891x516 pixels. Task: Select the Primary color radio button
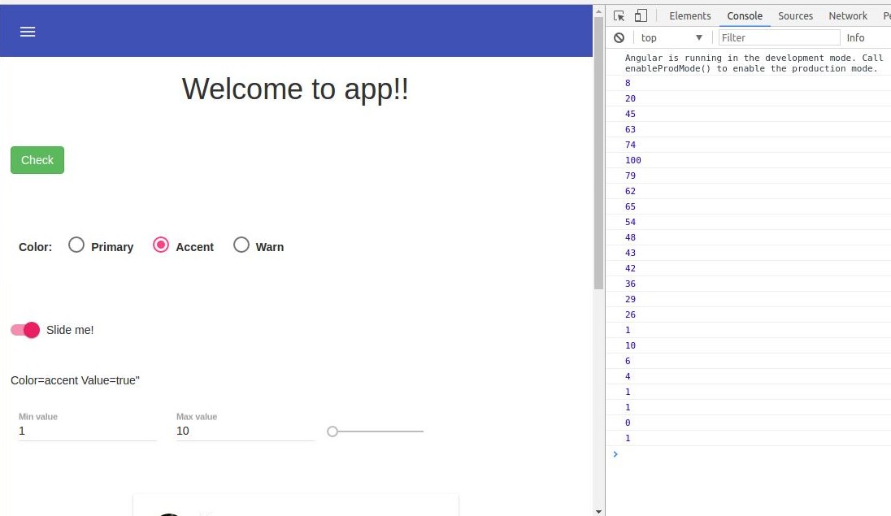click(76, 245)
